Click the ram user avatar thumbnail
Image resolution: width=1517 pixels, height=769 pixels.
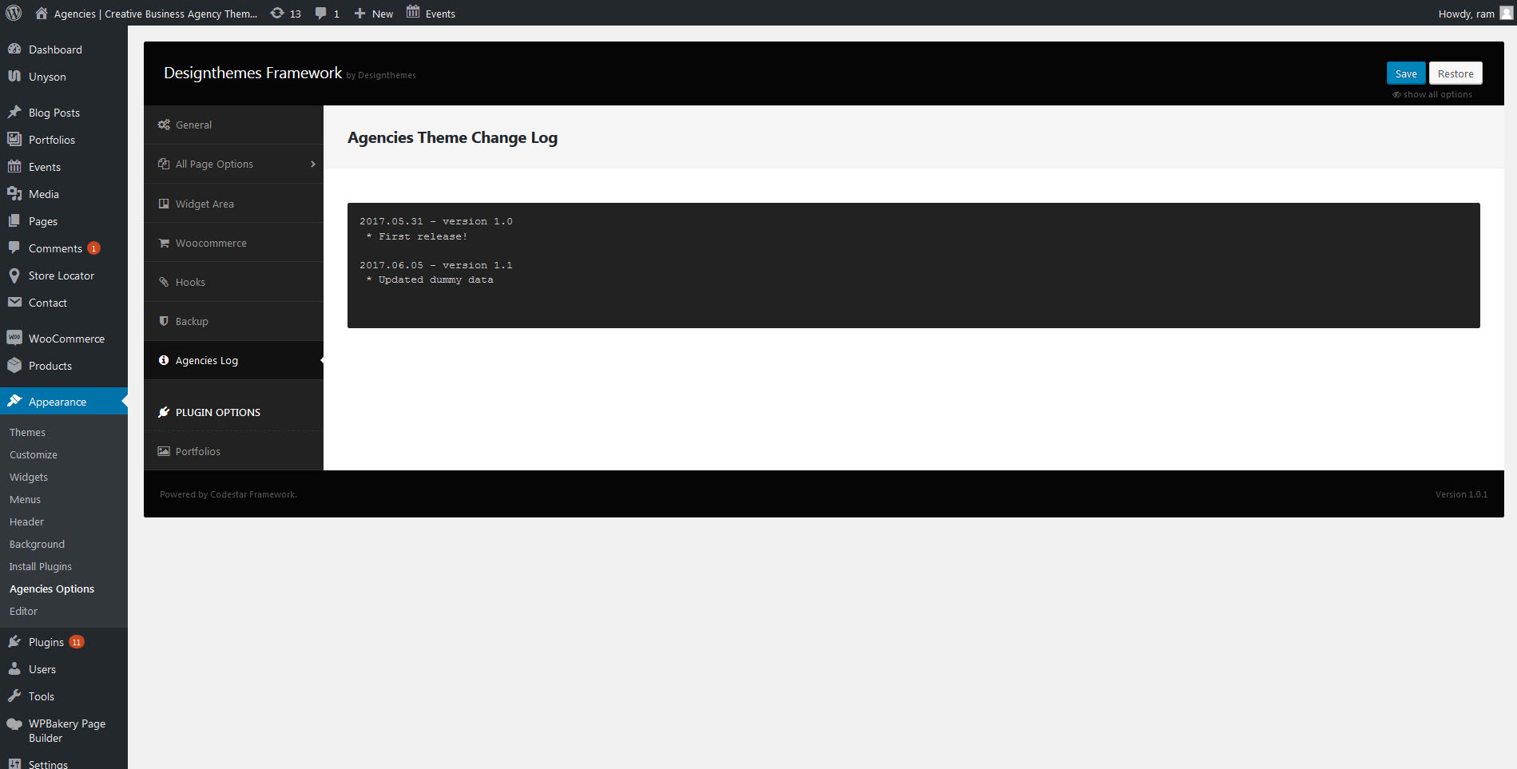pyautogui.click(x=1505, y=13)
